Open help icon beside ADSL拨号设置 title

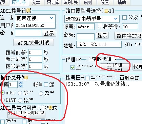(28, 11)
